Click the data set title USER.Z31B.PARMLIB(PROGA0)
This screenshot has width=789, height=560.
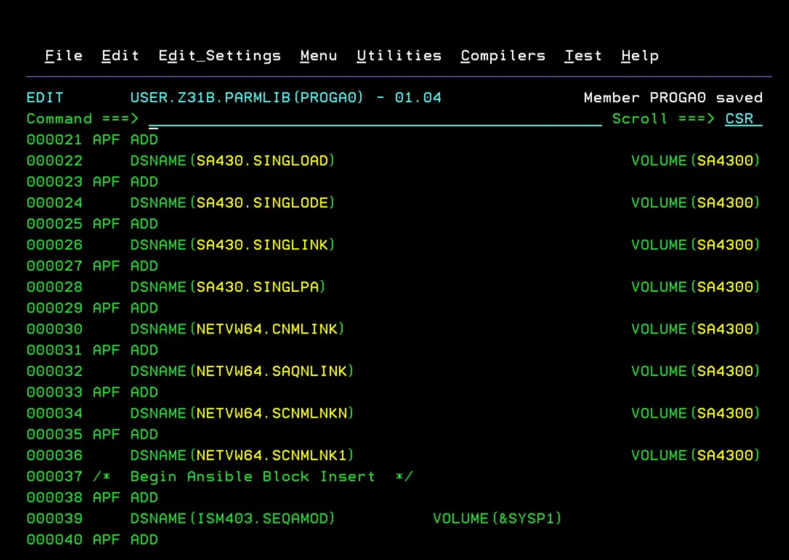coord(247,98)
